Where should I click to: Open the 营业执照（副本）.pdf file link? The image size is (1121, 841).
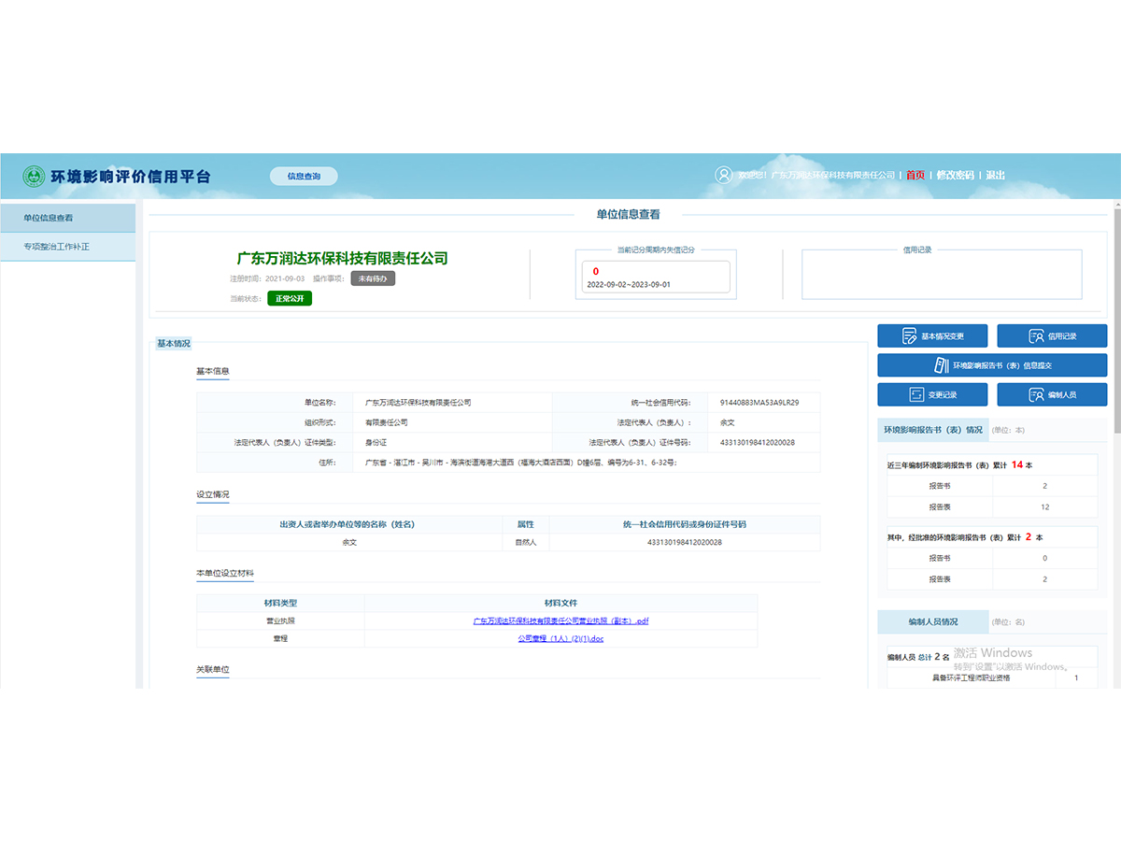tap(560, 620)
